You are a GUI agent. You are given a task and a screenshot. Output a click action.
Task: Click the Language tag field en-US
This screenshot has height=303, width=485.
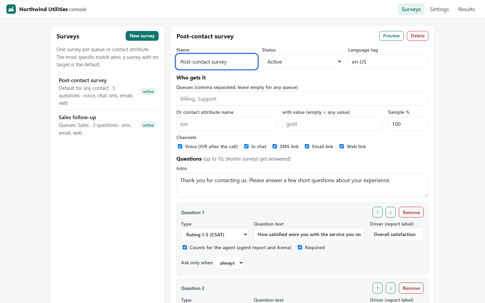coord(388,62)
